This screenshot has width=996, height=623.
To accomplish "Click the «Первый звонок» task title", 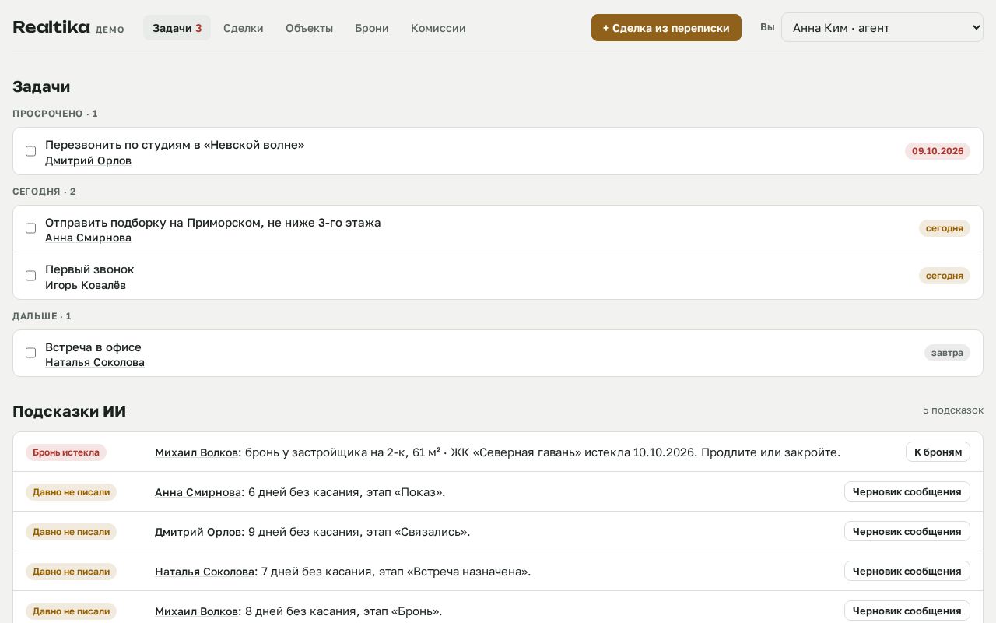I will click(x=89, y=269).
